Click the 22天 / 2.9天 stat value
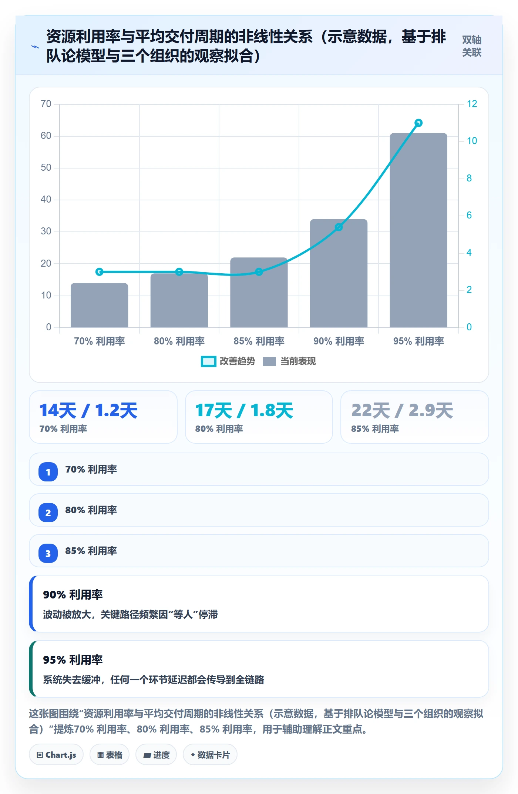518x794 pixels. pos(402,411)
